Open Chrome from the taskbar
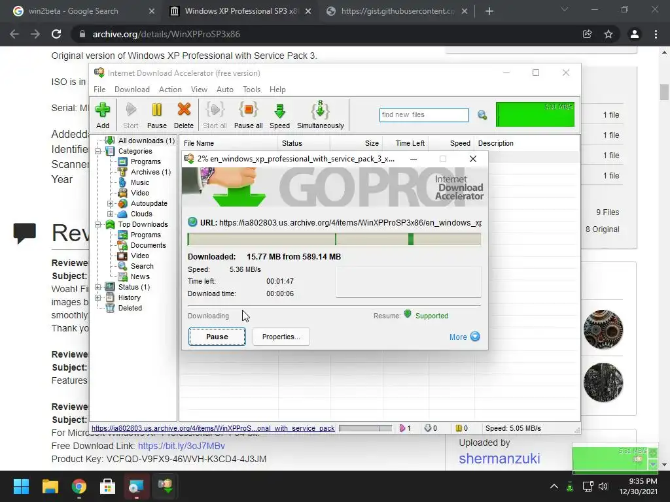Viewport: 670px width, 502px height. (x=79, y=486)
